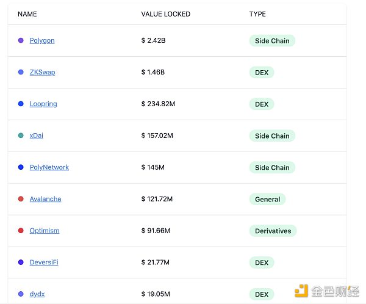This screenshot has height=304, width=366.
Task: Click the red dot beside Avalanche
Action: pos(21,199)
